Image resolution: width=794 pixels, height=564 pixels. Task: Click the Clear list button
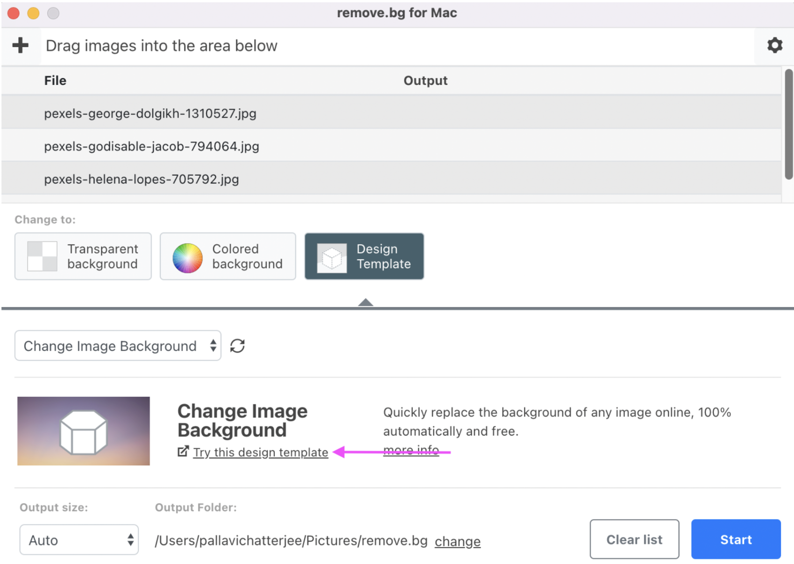tap(634, 539)
